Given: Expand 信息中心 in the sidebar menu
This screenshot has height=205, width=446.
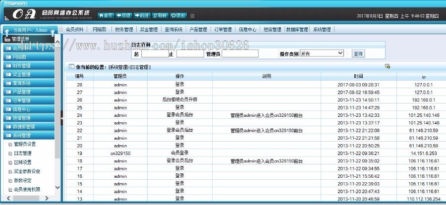Looking at the screenshot, I should point(29,109).
